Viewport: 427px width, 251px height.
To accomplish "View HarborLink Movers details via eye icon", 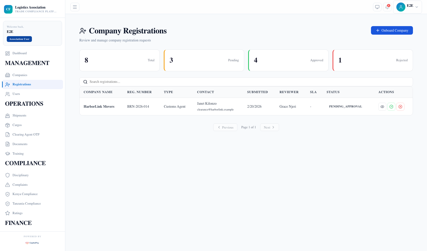I will (x=382, y=106).
